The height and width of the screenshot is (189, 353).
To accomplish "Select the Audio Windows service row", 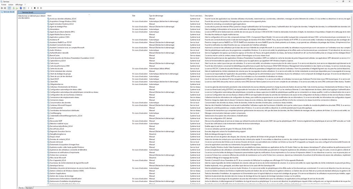I will 55,49.
